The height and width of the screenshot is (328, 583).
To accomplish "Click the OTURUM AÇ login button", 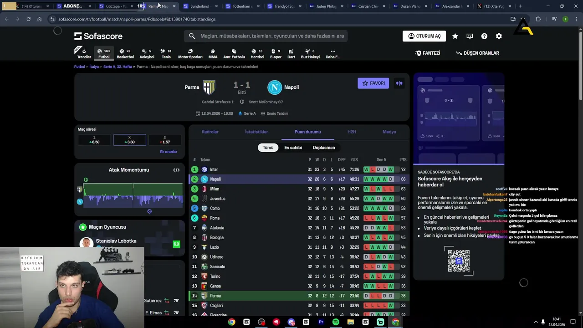I will [x=424, y=36].
